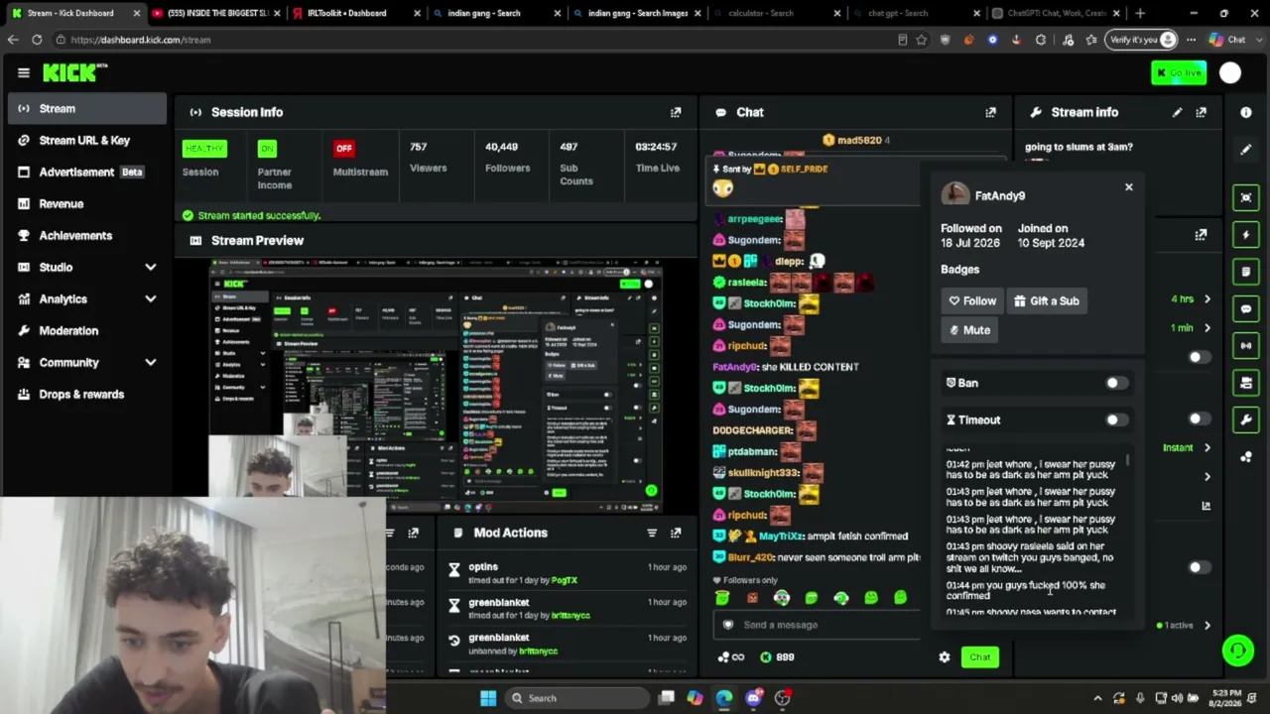1270x714 pixels.
Task: Pop out the Chat panel
Action: click(990, 112)
